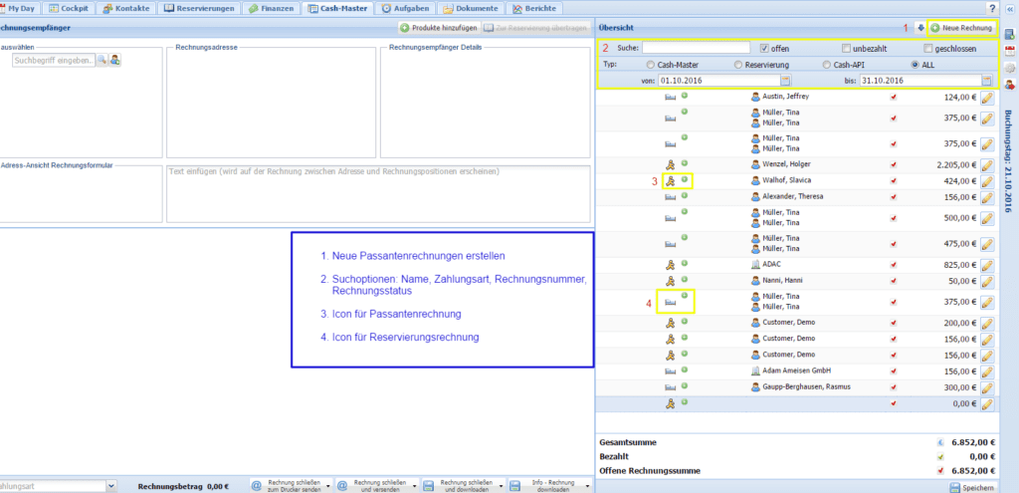Uncheck the offen checkbox
The image size is (1019, 493).
764,48
